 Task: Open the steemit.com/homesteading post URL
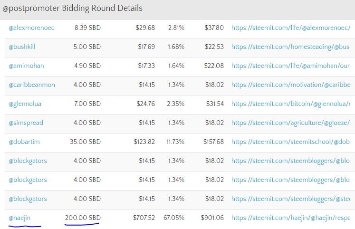tap(291, 47)
